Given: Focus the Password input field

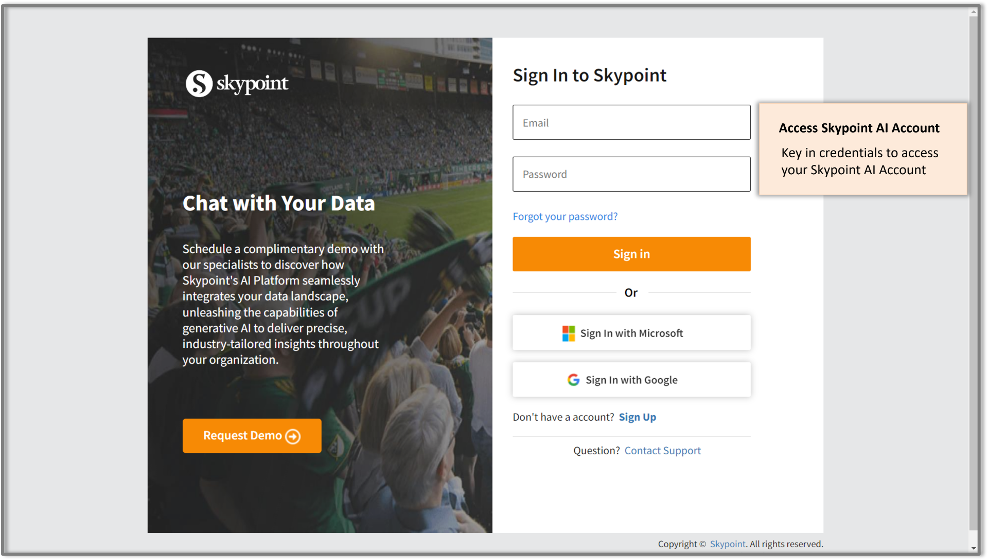Looking at the screenshot, I should 631,175.
